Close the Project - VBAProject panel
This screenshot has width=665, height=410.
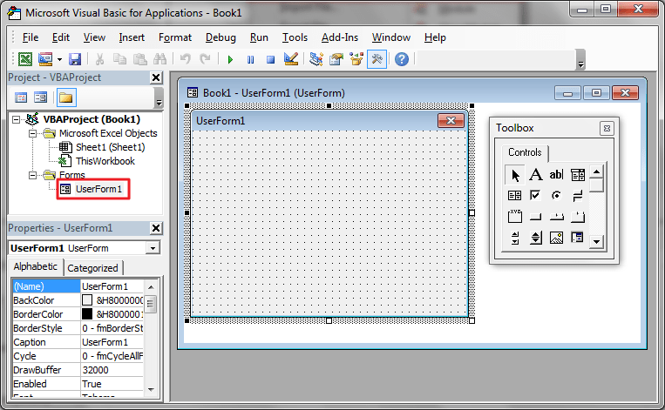coord(156,77)
